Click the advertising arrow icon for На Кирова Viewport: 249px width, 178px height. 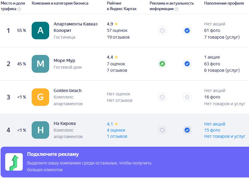[162, 130]
